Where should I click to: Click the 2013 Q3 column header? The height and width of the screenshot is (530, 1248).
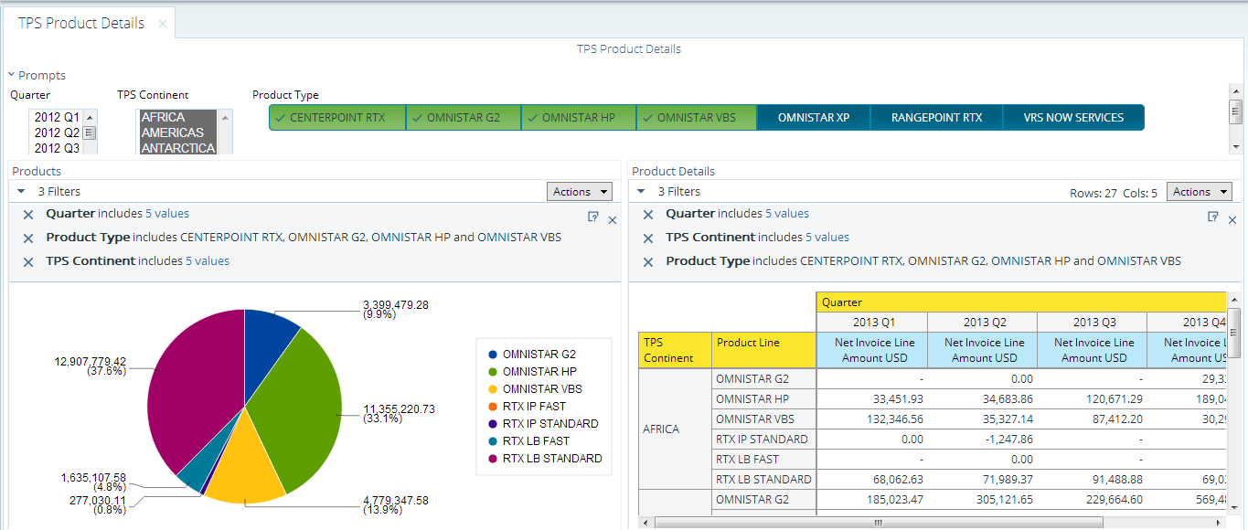[x=1092, y=323]
